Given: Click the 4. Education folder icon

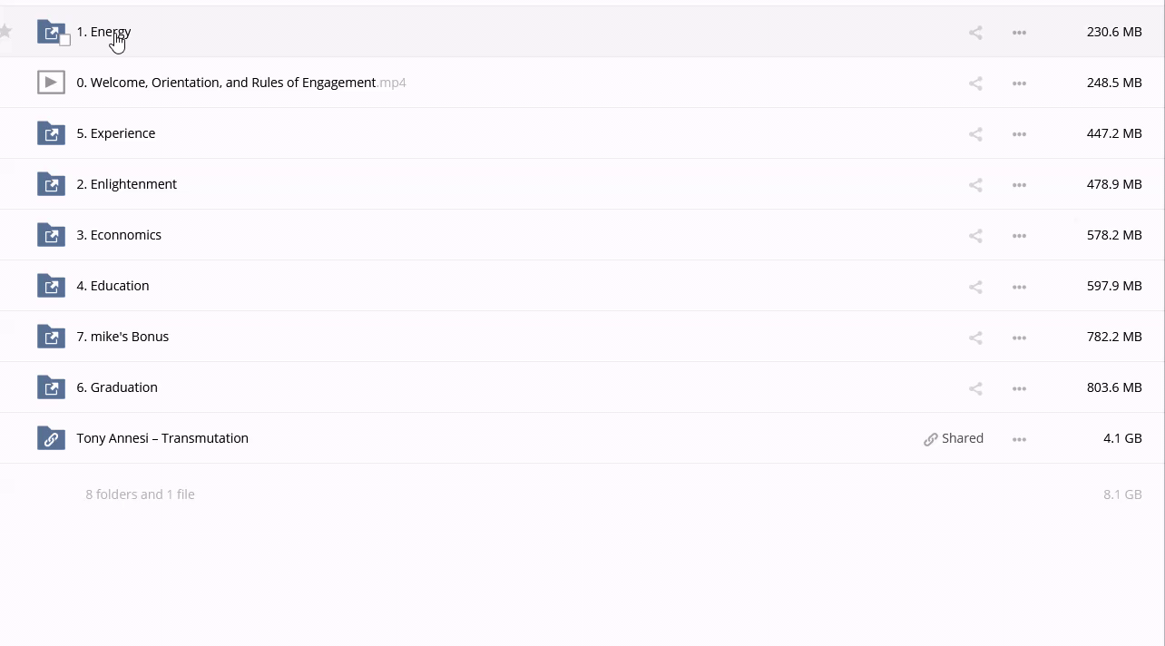Looking at the screenshot, I should tap(51, 286).
